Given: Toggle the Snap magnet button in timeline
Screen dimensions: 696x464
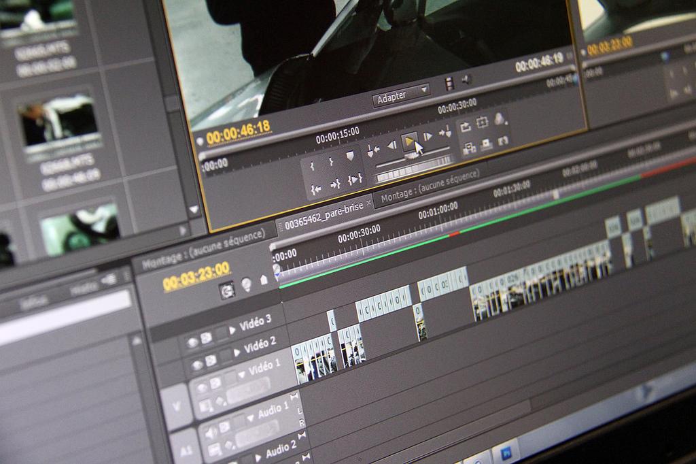Looking at the screenshot, I should [x=228, y=289].
